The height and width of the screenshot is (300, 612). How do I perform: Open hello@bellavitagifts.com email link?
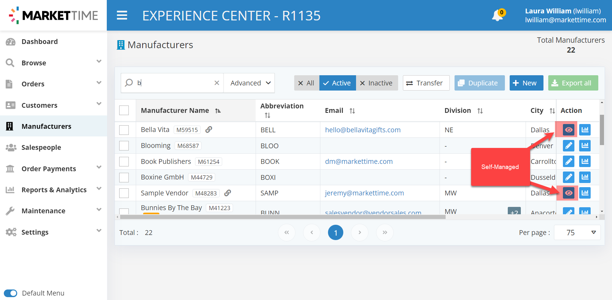[x=363, y=130]
